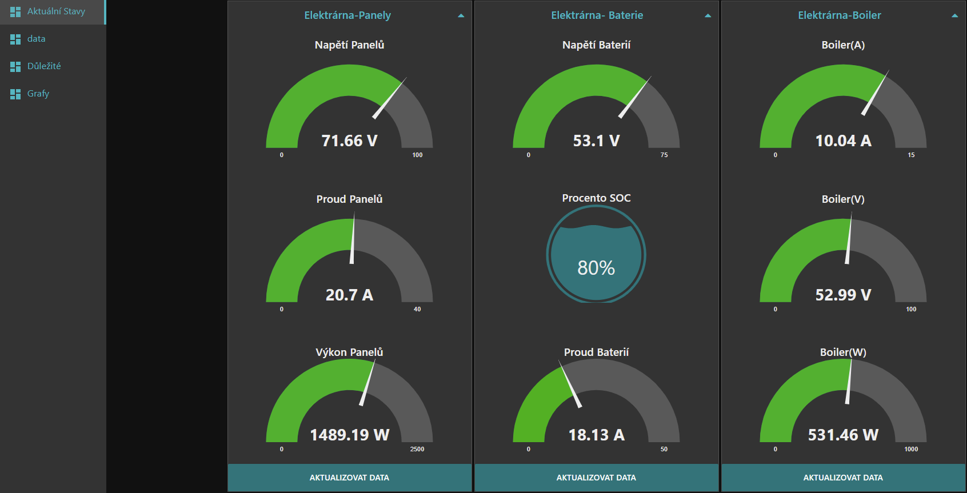Click Aktualizovat Data under Elektrárna-Boiler

(x=843, y=478)
